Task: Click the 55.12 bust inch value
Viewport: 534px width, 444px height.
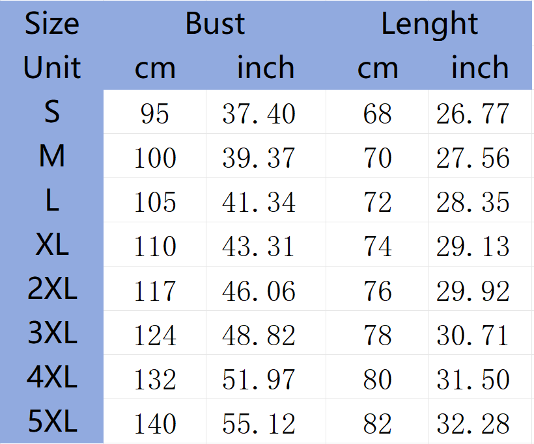Action: pyautogui.click(x=259, y=423)
